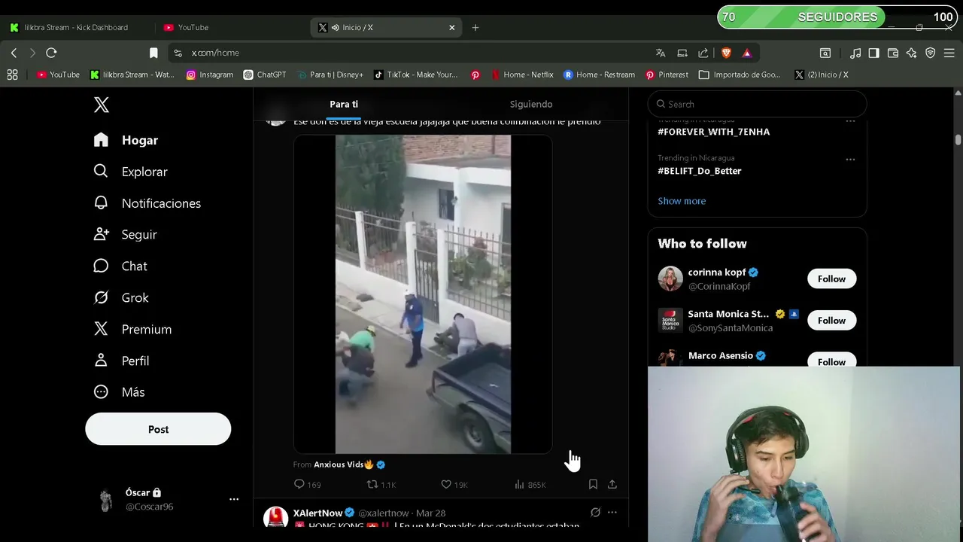Toggle browser sidebar panel
This screenshot has height=542, width=963.
click(x=873, y=53)
